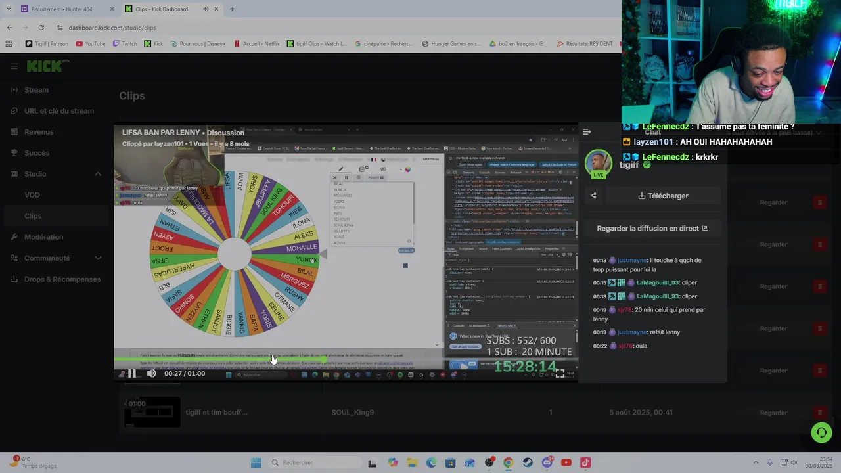
Task: Open the Hunger Games bookmark
Action: (x=451, y=43)
